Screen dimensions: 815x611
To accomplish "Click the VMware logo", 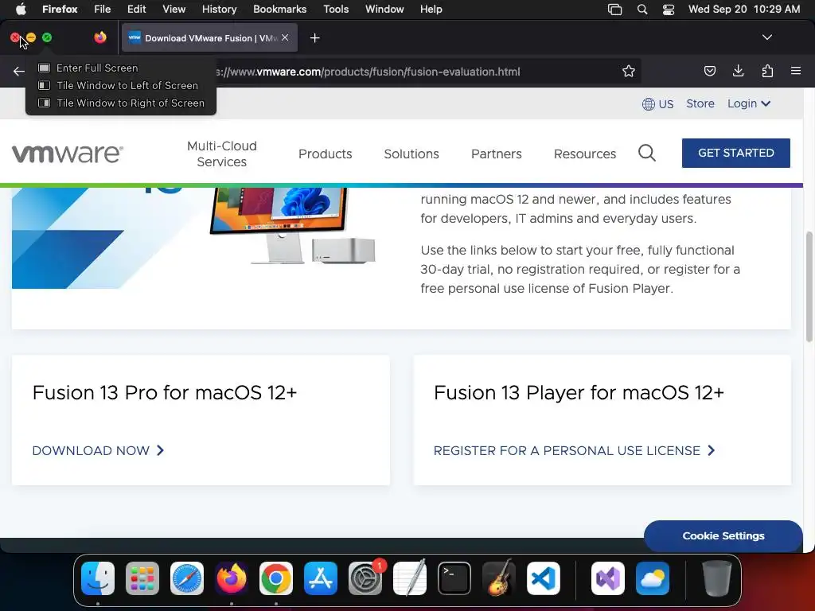I will tap(68, 154).
